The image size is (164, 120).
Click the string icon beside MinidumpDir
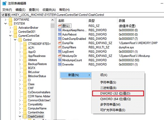[60, 56]
